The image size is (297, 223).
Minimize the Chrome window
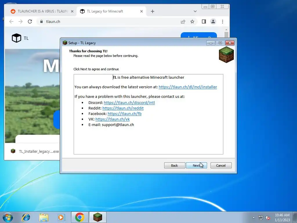(x=205, y=7)
